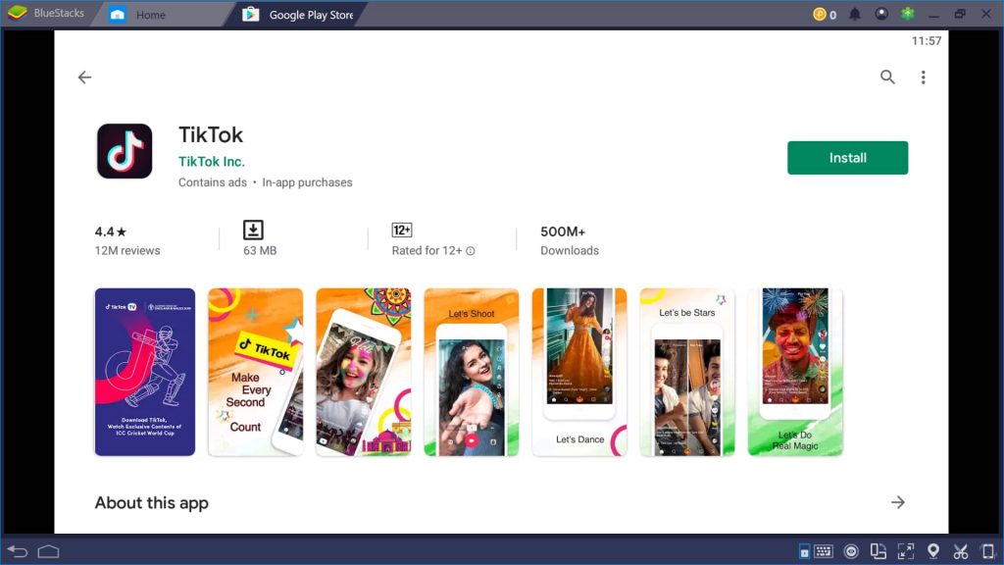Click the Android back button in the bottom bar

[x=18, y=551]
